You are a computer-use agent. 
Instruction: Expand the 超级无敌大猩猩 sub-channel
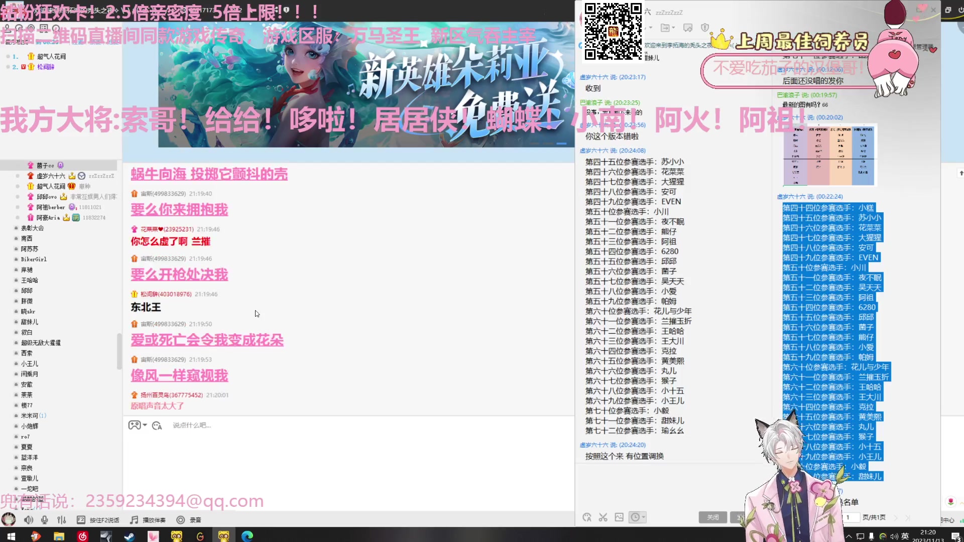point(41,343)
